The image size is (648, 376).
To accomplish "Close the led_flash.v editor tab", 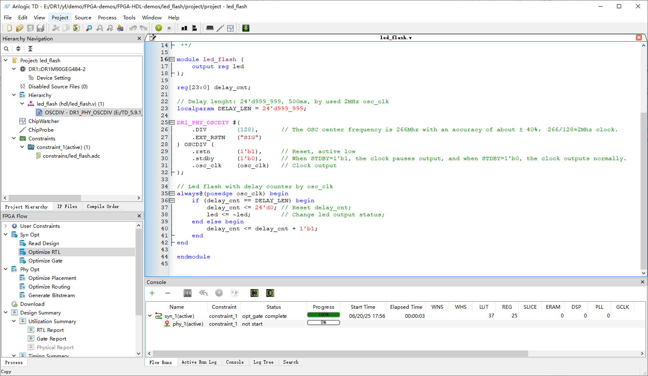I will point(639,38).
